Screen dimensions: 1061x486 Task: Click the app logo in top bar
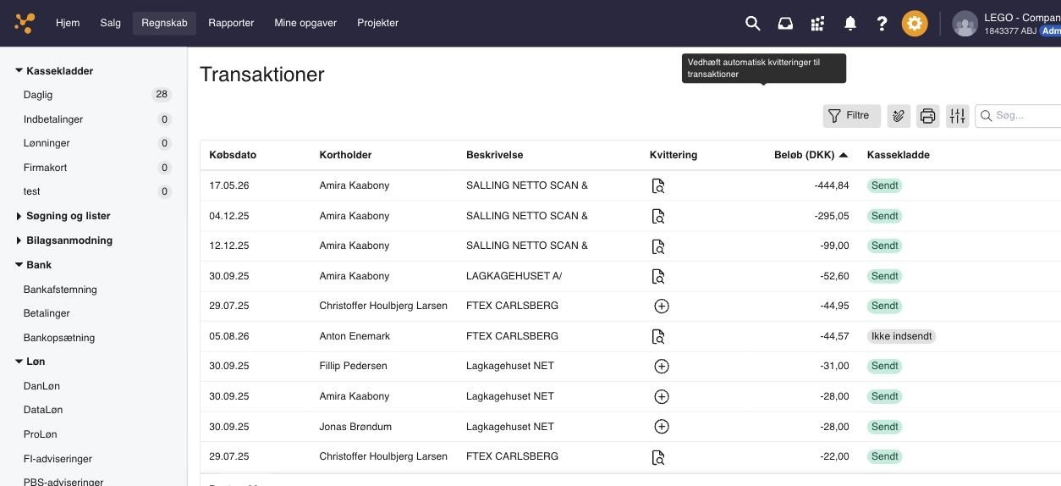coord(25,23)
